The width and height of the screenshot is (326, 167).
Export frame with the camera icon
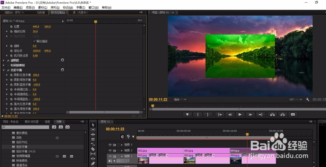pos(293,115)
